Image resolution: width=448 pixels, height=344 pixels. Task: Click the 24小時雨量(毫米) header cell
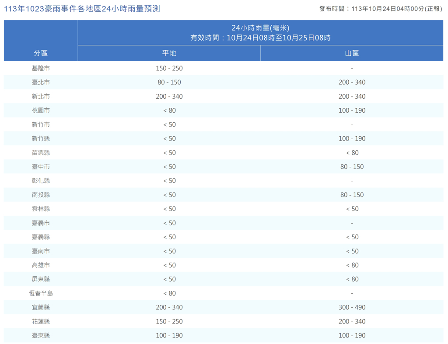click(x=260, y=33)
